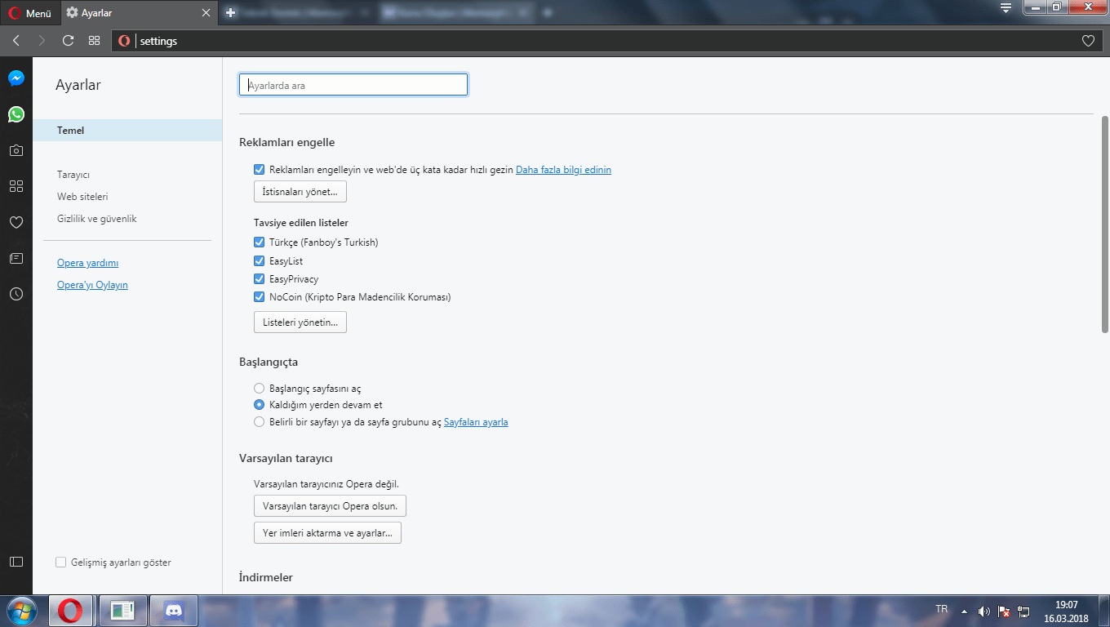The width and height of the screenshot is (1110, 627).
Task: Open a new tab with plus button
Action: click(231, 13)
